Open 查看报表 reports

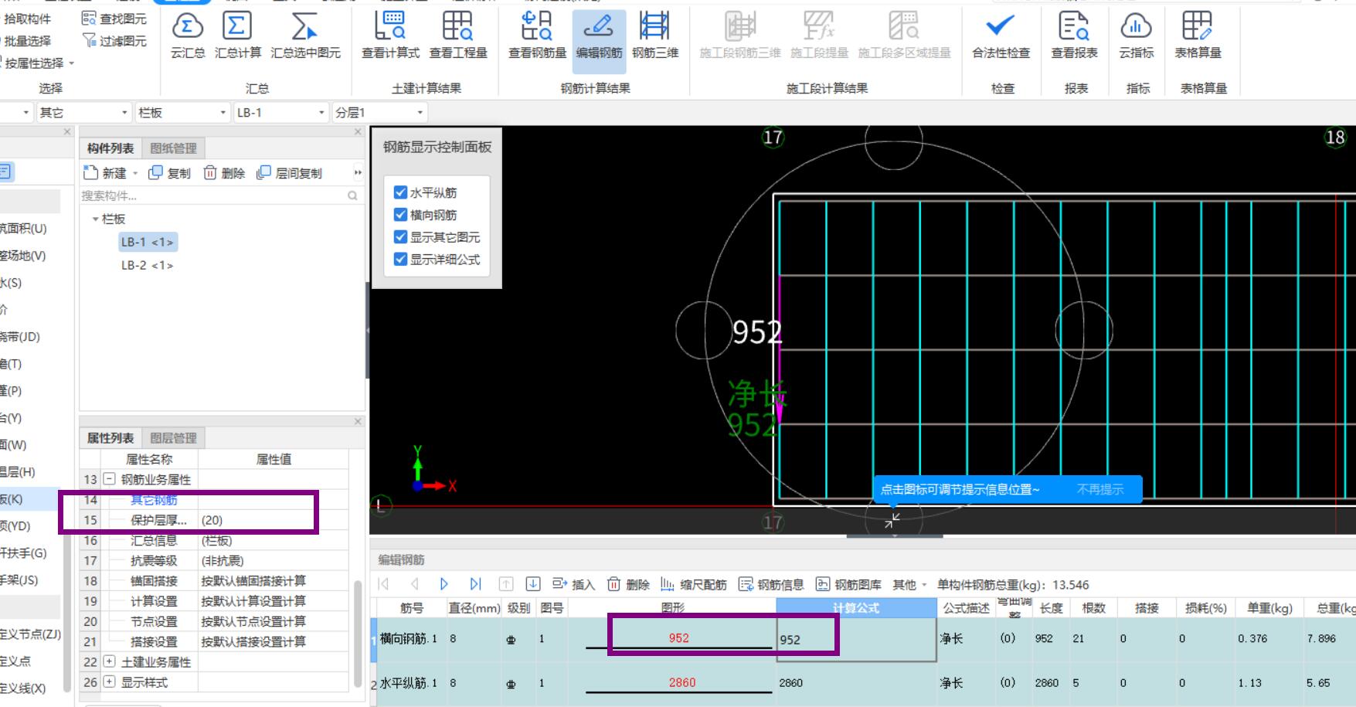point(1074,36)
